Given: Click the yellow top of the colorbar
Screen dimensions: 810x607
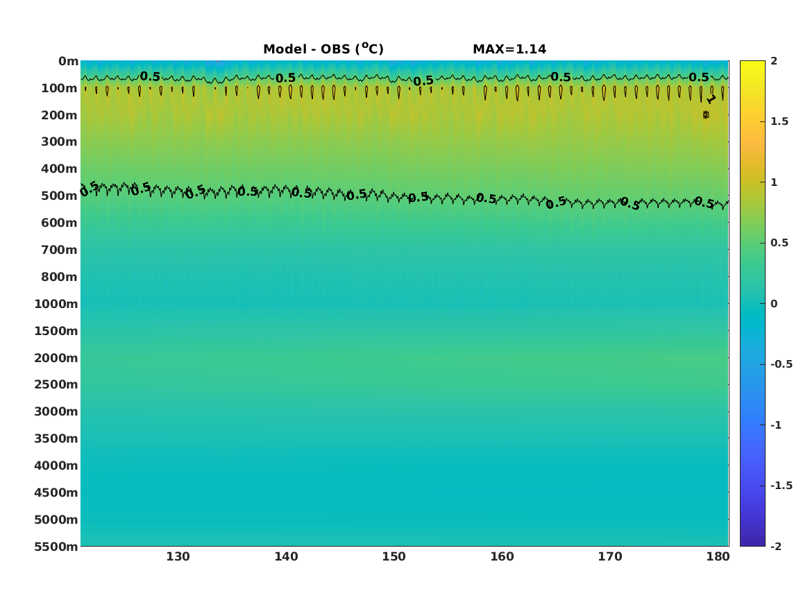Looking at the screenshot, I should click(x=752, y=65).
